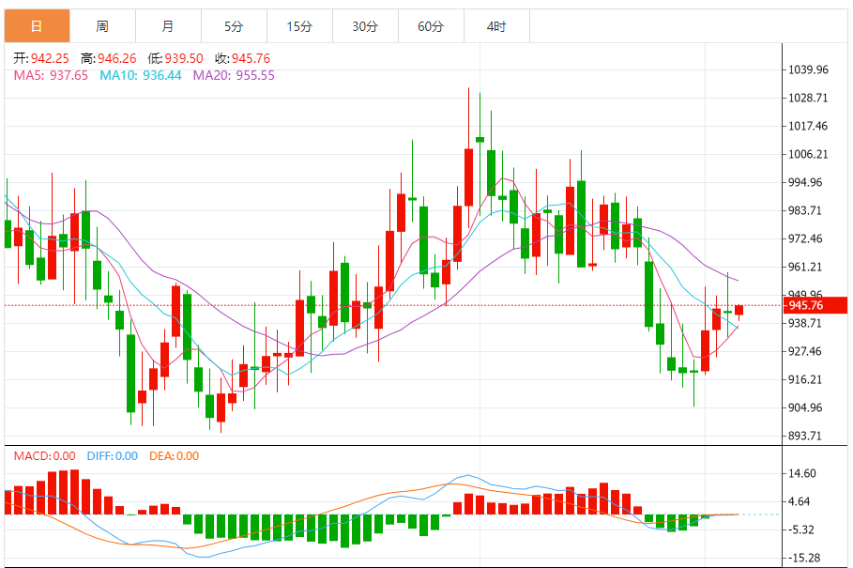Click the 893.71 price axis label
Viewport: 853px width, 568px height.
coord(806,436)
